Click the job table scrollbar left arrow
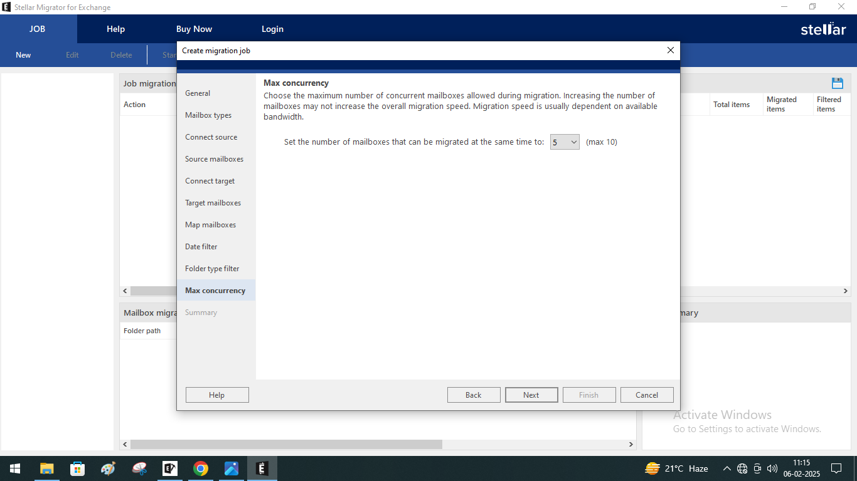 [x=125, y=291]
